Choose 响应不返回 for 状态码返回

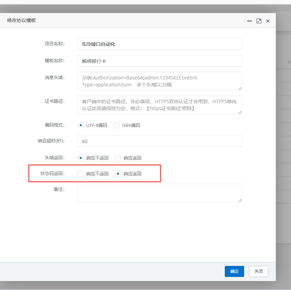[80, 174]
